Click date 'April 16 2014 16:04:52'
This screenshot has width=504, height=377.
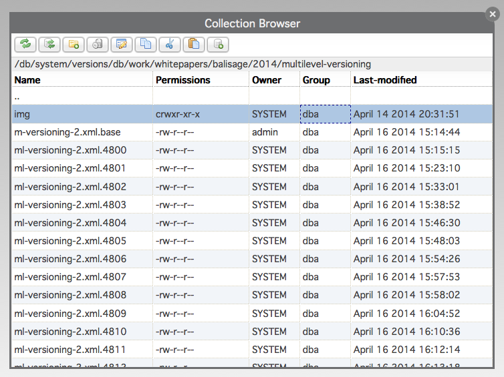tap(406, 314)
